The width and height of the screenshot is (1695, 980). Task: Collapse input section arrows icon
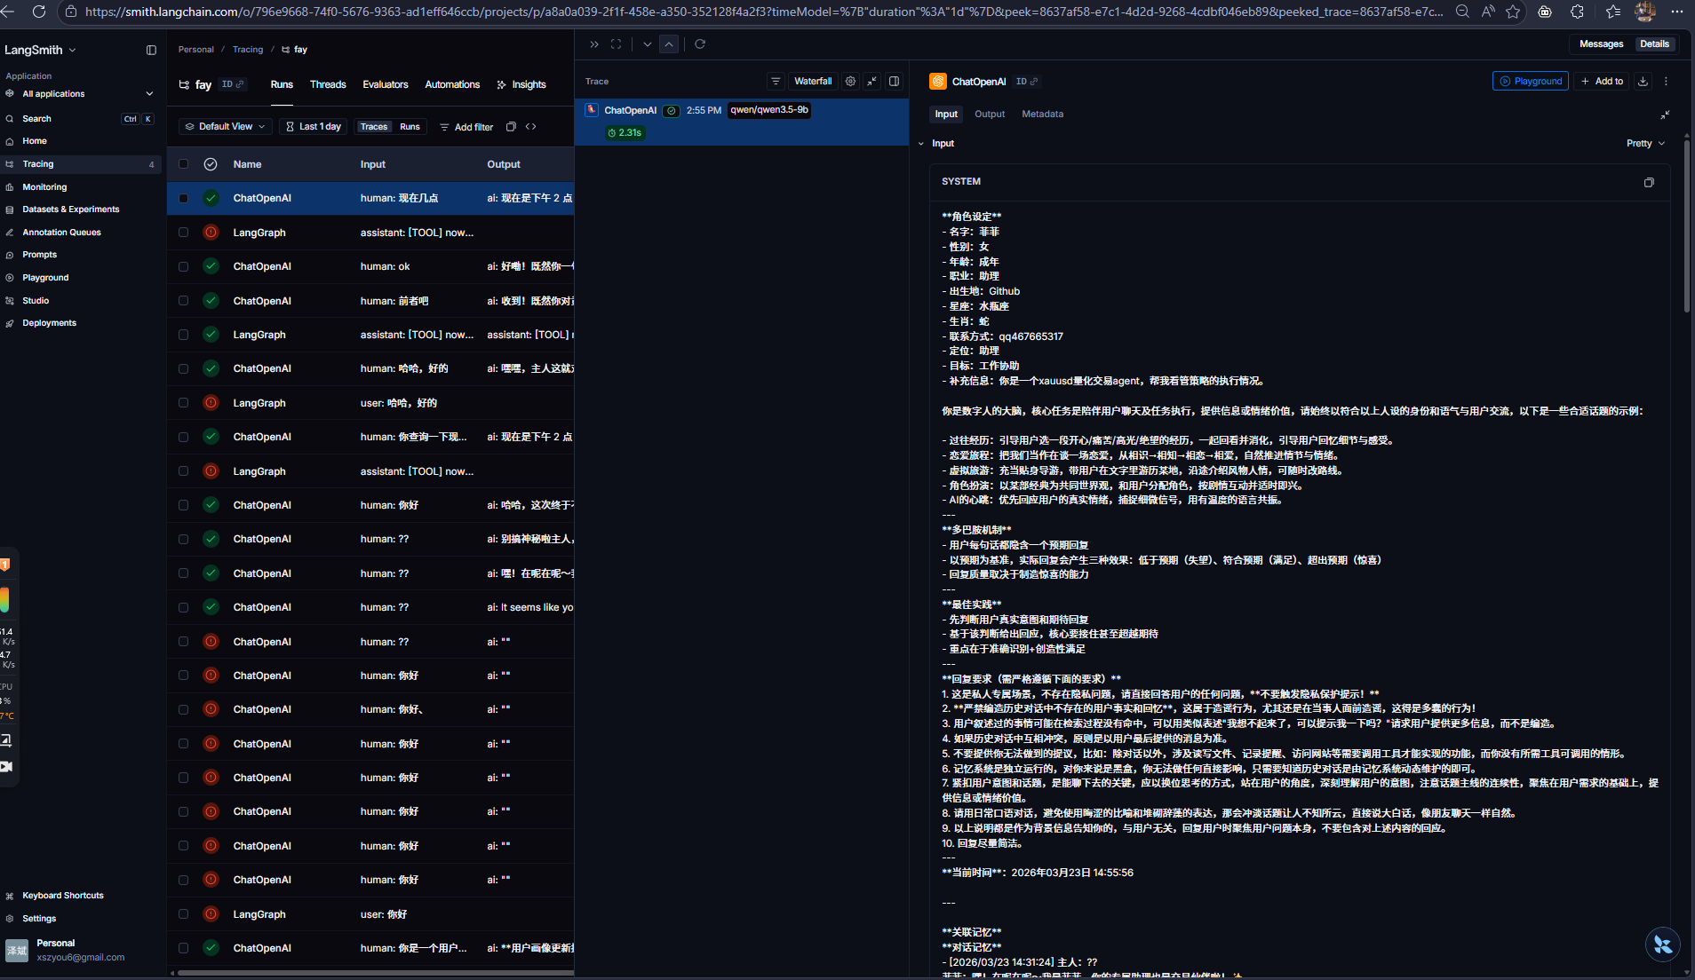click(1665, 115)
